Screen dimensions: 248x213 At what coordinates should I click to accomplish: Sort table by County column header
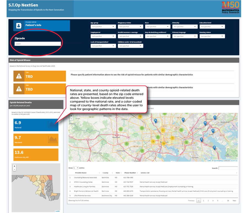click(x=105, y=173)
